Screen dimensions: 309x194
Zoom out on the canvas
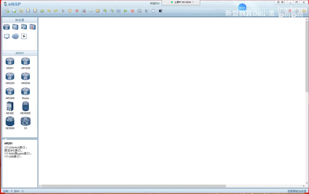(x=112, y=11)
